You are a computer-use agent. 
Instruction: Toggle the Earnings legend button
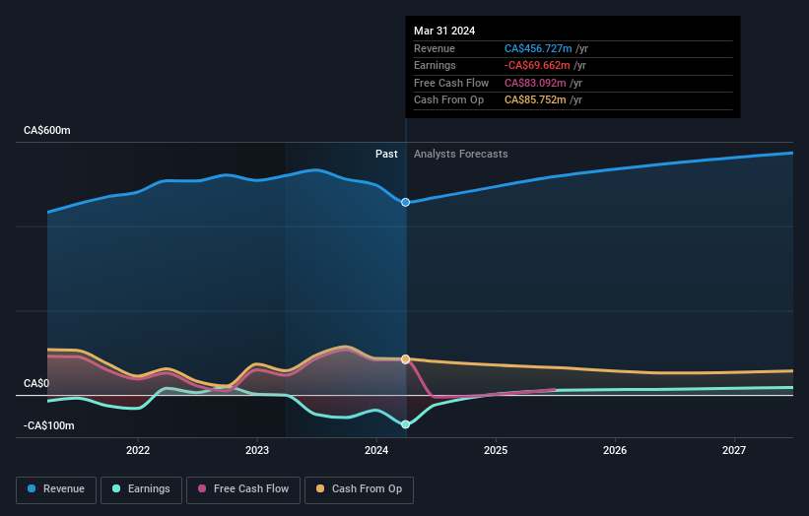141,489
